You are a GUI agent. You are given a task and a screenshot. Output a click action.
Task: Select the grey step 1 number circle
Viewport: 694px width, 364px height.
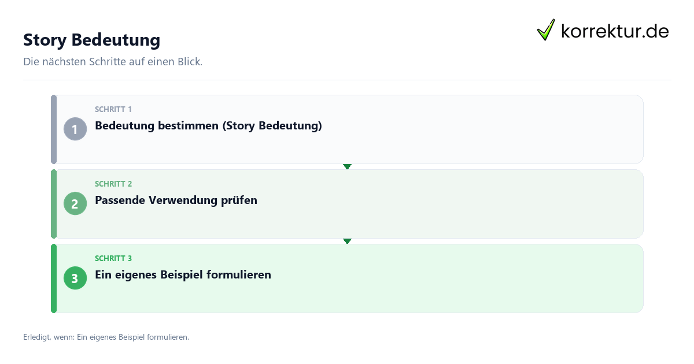tap(75, 129)
